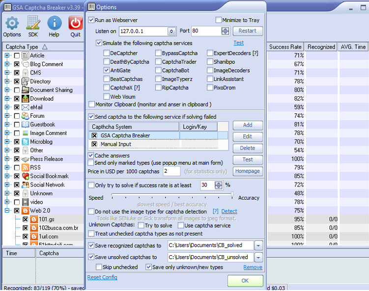This screenshot has height=291, width=369.
Task: Click the Price in USD field
Action: pos(171,171)
